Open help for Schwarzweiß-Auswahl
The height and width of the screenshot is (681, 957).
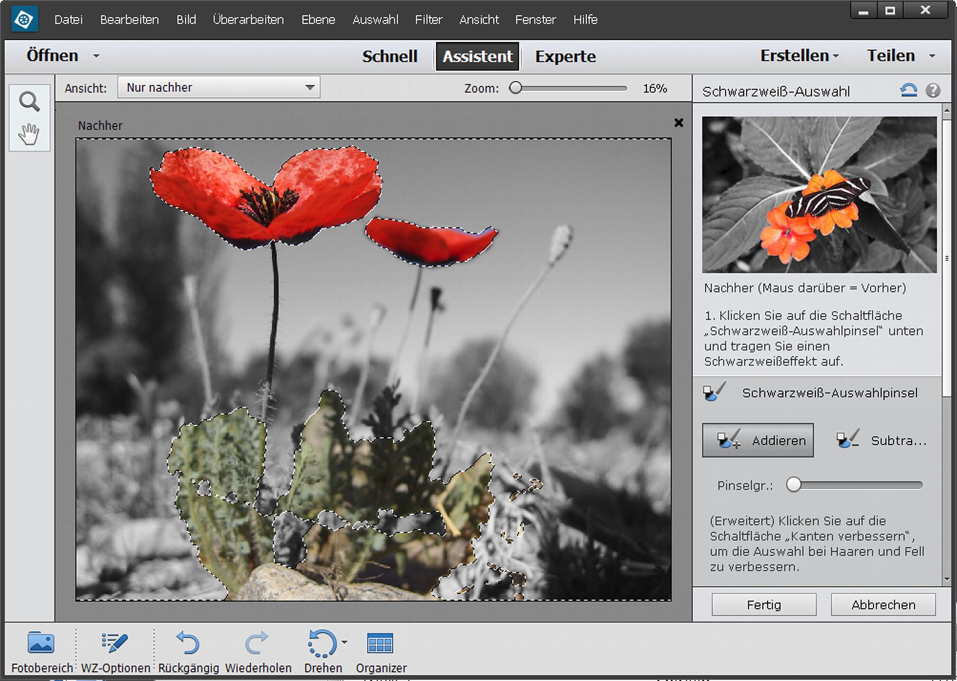pos(933,90)
